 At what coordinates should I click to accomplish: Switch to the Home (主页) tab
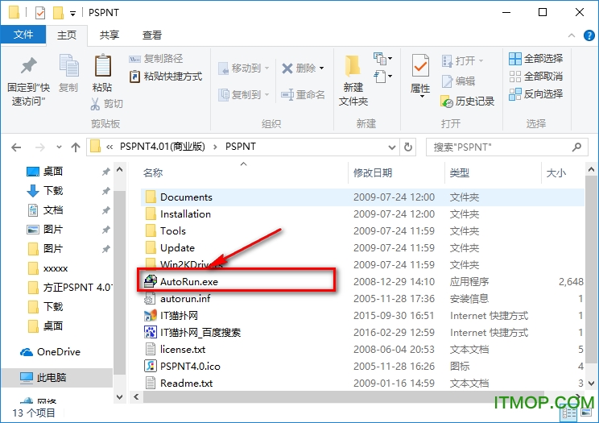point(67,35)
